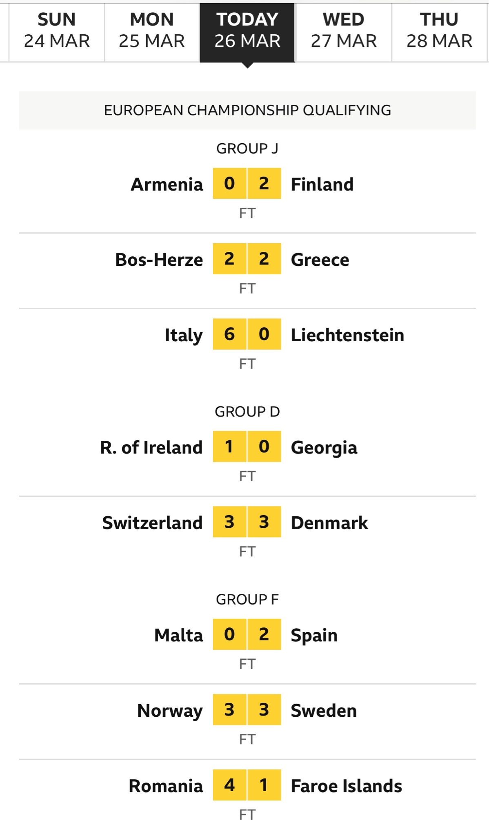The width and height of the screenshot is (489, 836).
Task: Click the R. of Ireland team name
Action: 151,447
